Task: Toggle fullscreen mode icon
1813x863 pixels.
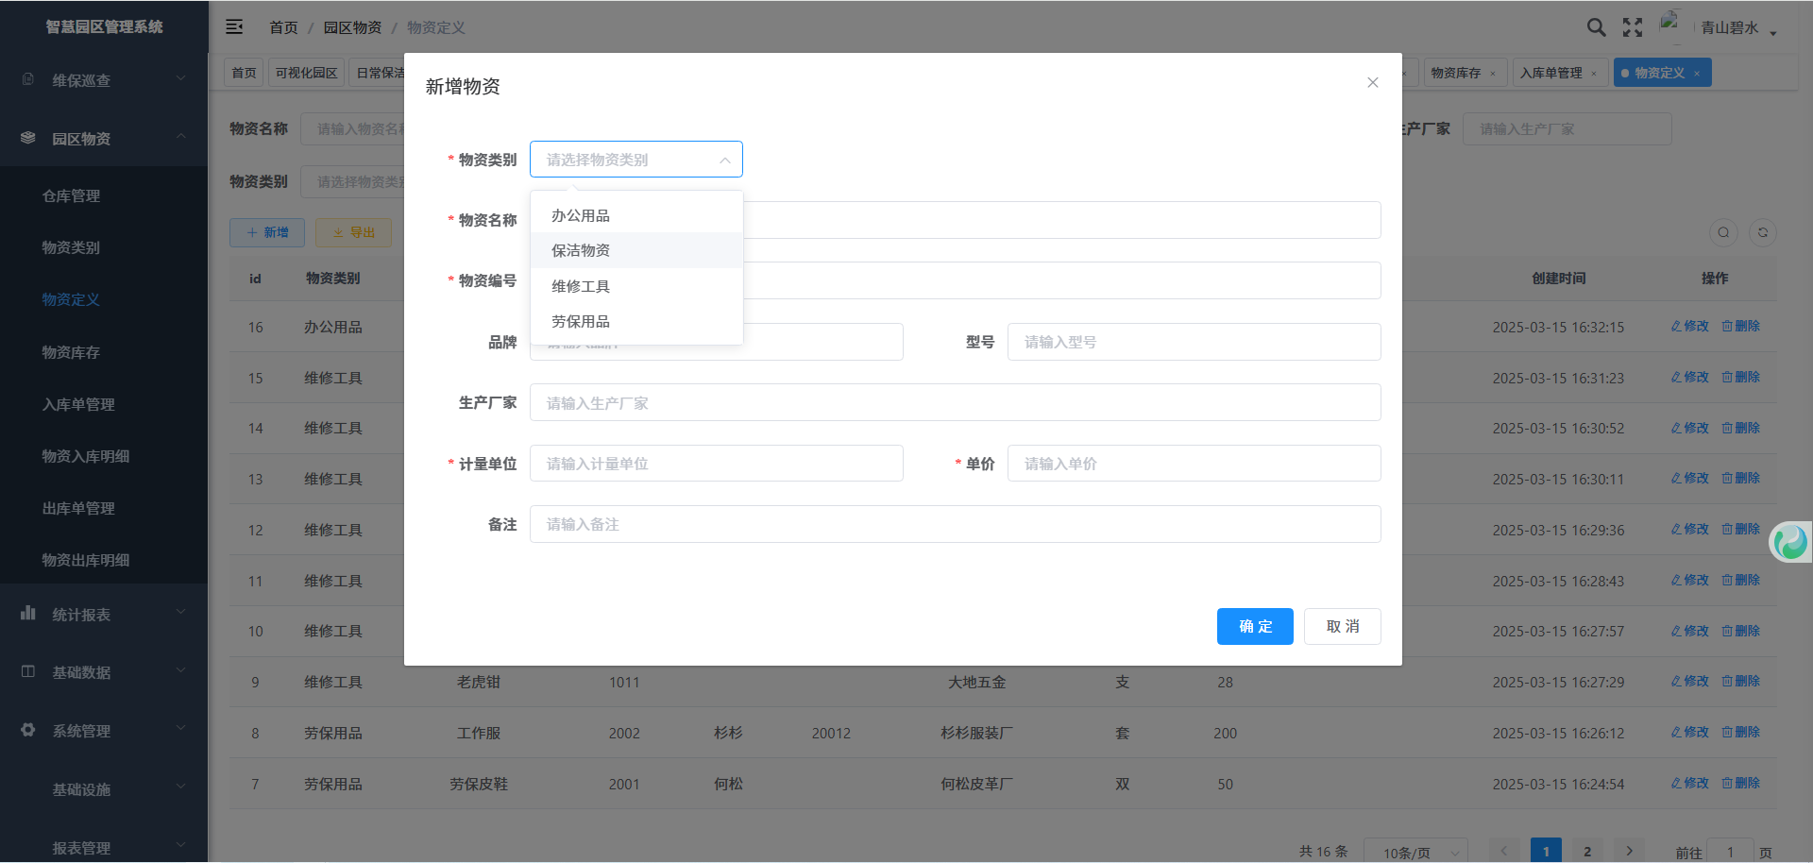Action: click(1633, 27)
